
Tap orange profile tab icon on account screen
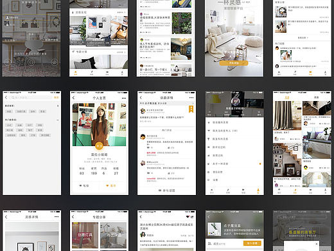(258, 191)
